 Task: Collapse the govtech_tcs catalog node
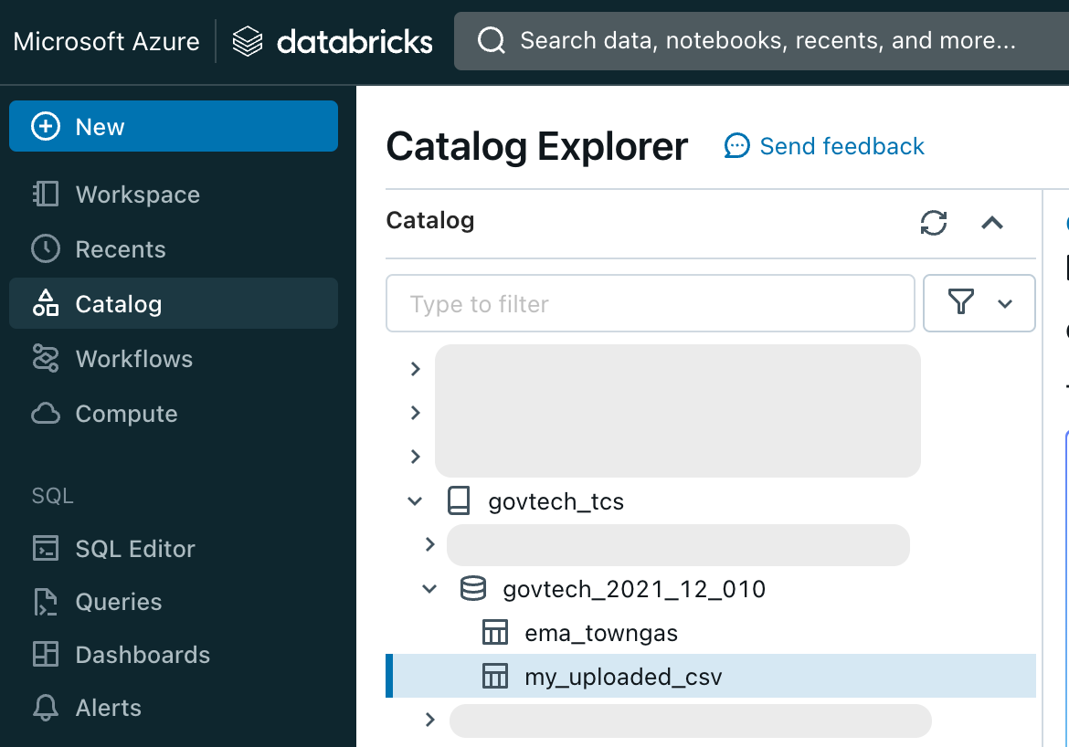[415, 501]
